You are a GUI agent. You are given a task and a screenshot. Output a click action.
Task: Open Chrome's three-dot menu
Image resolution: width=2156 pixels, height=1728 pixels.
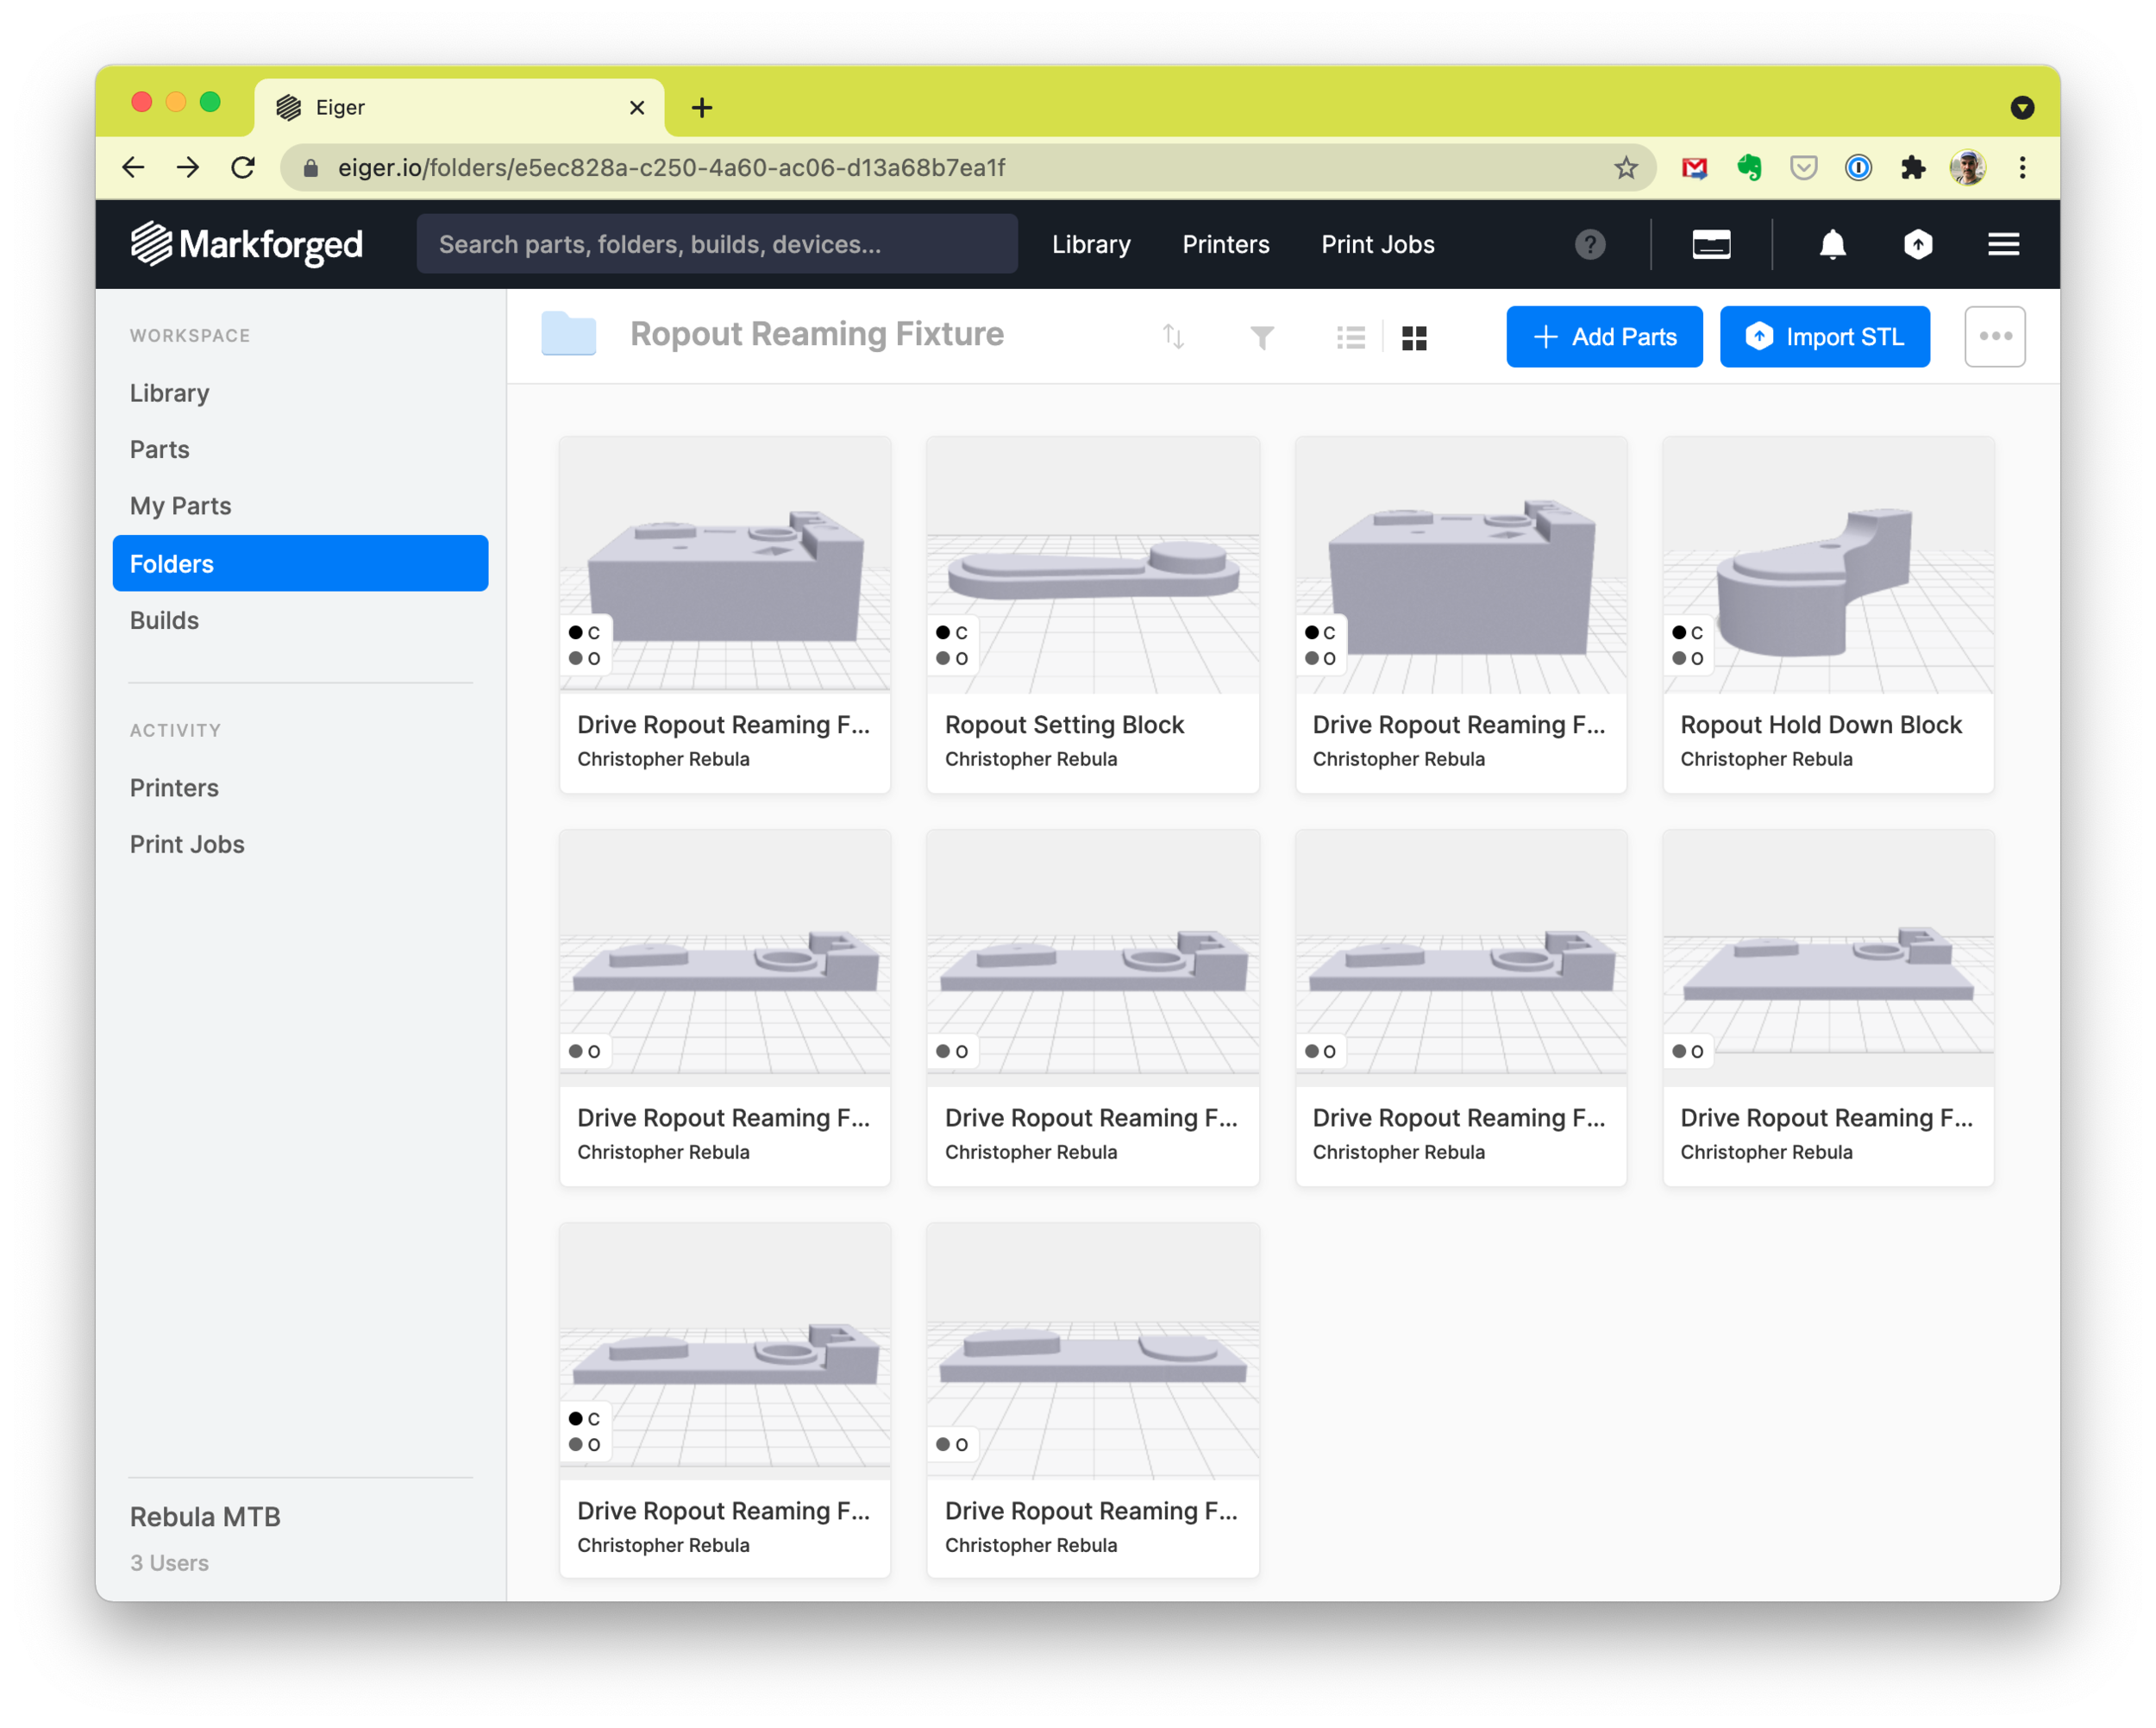[x=2021, y=167]
